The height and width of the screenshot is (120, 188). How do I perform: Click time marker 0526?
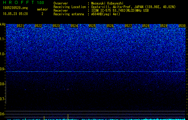110,26
